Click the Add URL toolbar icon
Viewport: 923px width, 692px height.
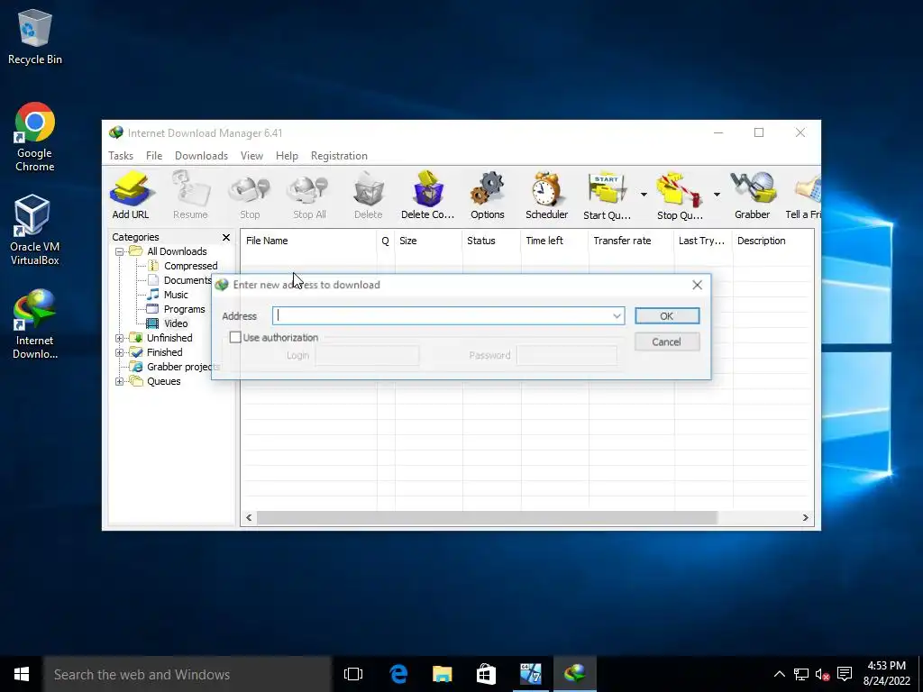point(131,196)
